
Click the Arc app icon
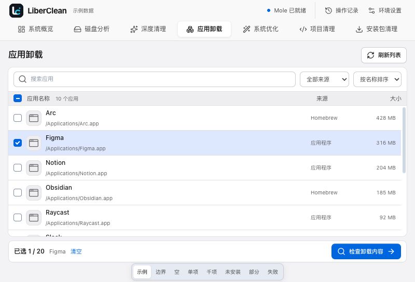click(34, 118)
